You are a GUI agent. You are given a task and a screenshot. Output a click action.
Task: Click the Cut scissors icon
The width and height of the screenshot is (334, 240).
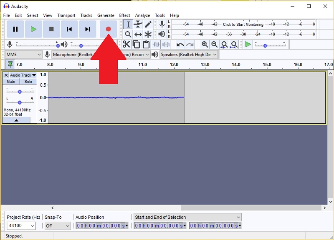127,45
